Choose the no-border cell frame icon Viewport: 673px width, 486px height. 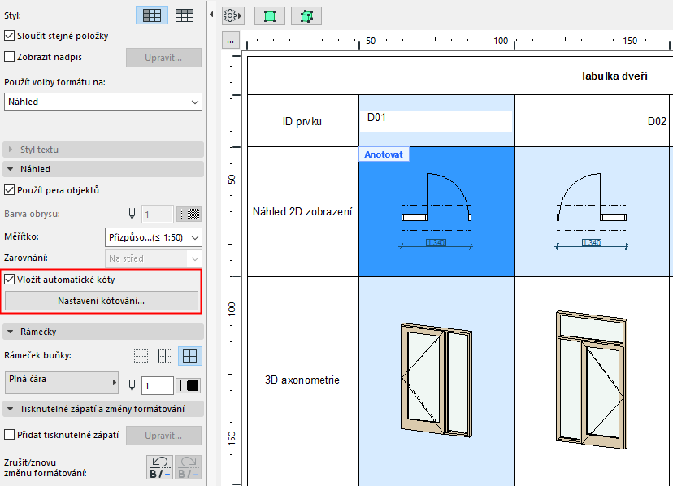141,356
